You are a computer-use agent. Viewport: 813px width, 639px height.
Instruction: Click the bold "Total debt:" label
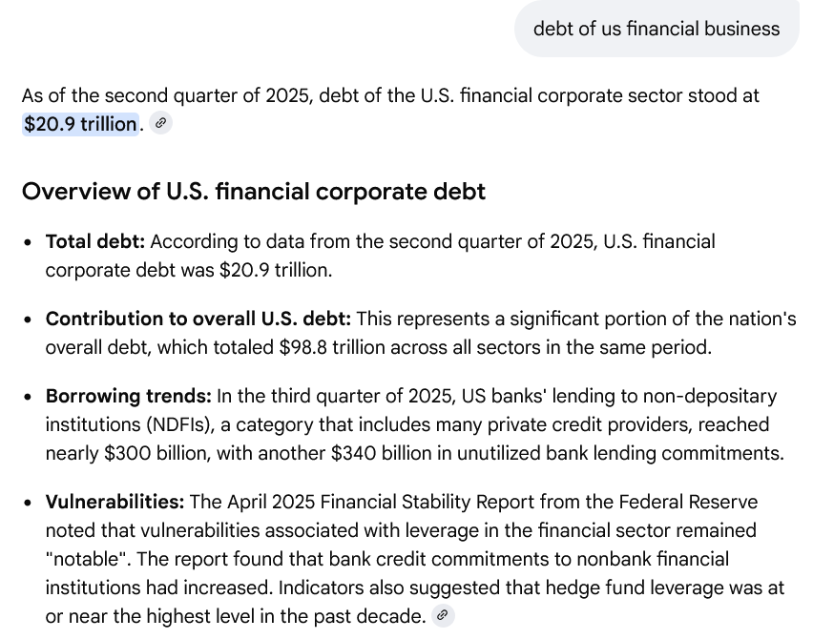tap(94, 241)
